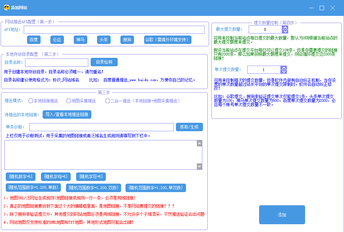Insert the {随机数字=5} placeholder
Image resolution: width=344 pixels, height=232 pixels.
pyautogui.click(x=21, y=177)
